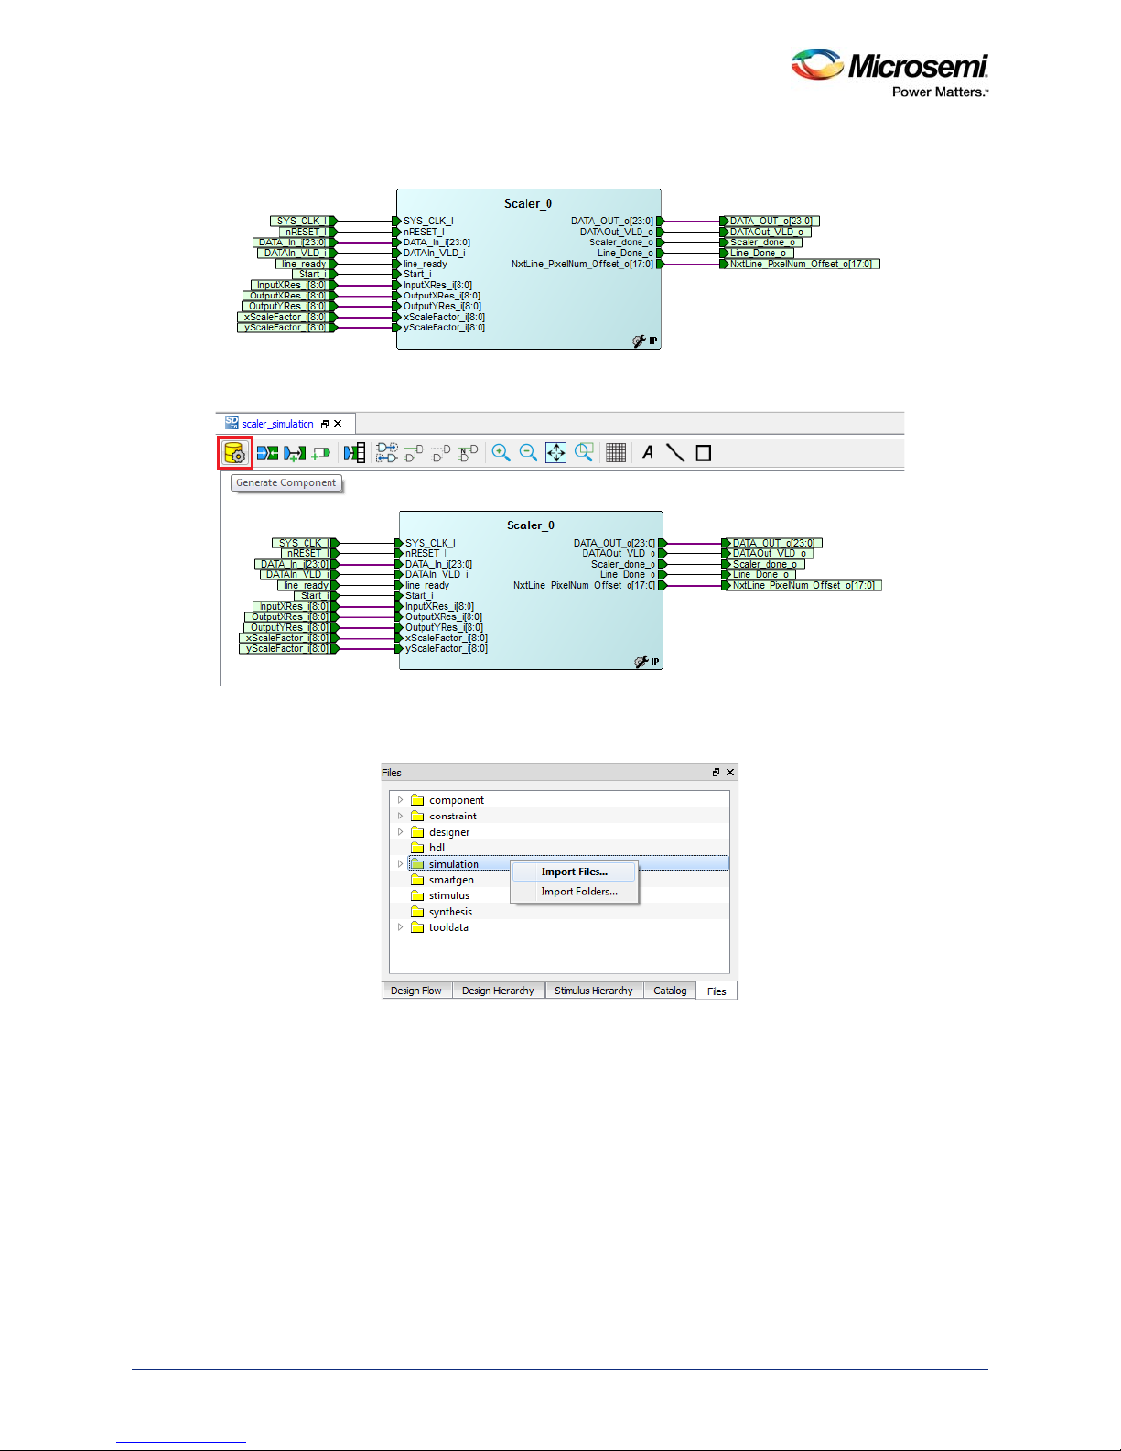Click the Scaler_done_o output port in scaler_simulation canvas

[x=765, y=564]
